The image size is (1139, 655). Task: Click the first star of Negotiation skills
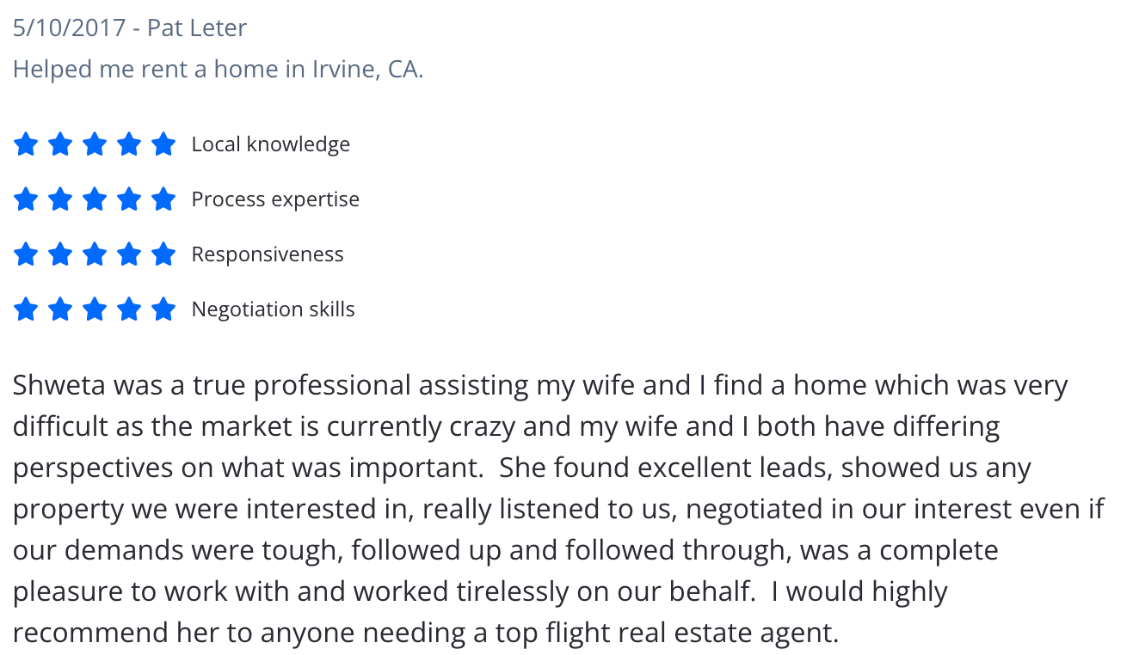coord(26,309)
